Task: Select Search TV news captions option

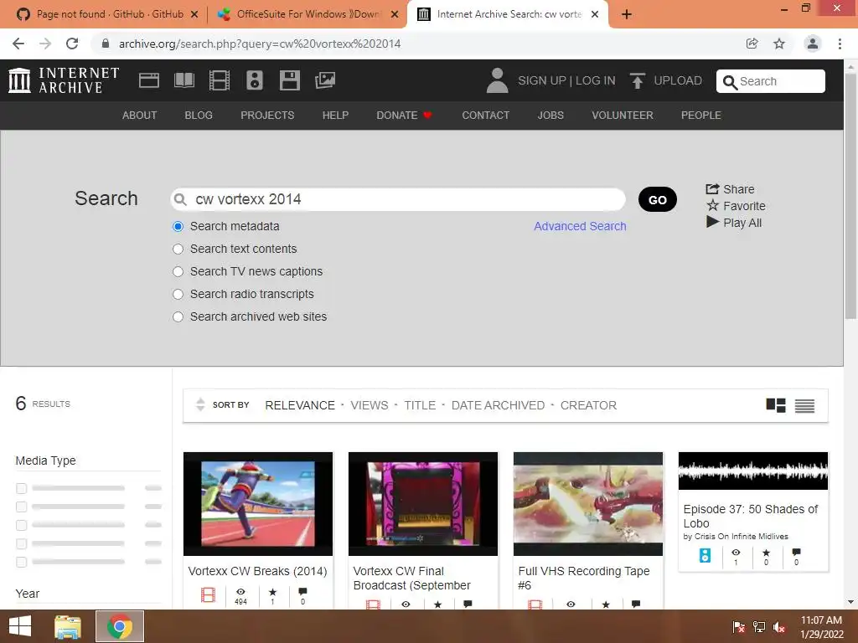Action: [178, 272]
